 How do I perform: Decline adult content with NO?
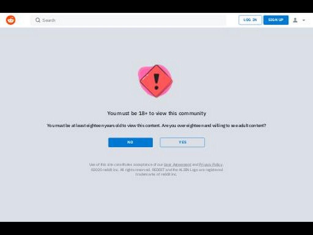pos(131,142)
